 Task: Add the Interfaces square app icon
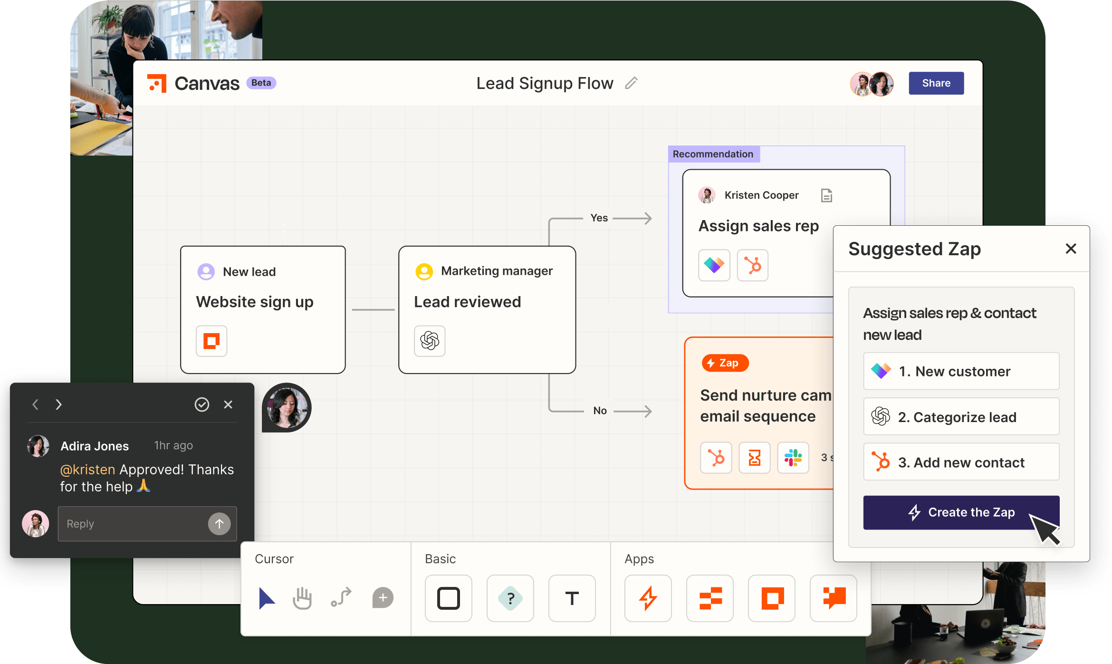tap(771, 598)
